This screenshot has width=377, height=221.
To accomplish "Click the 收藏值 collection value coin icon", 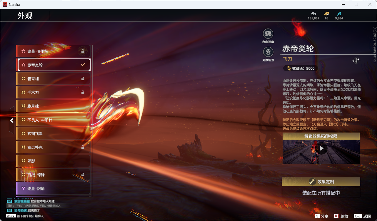I will tap(289, 68).
